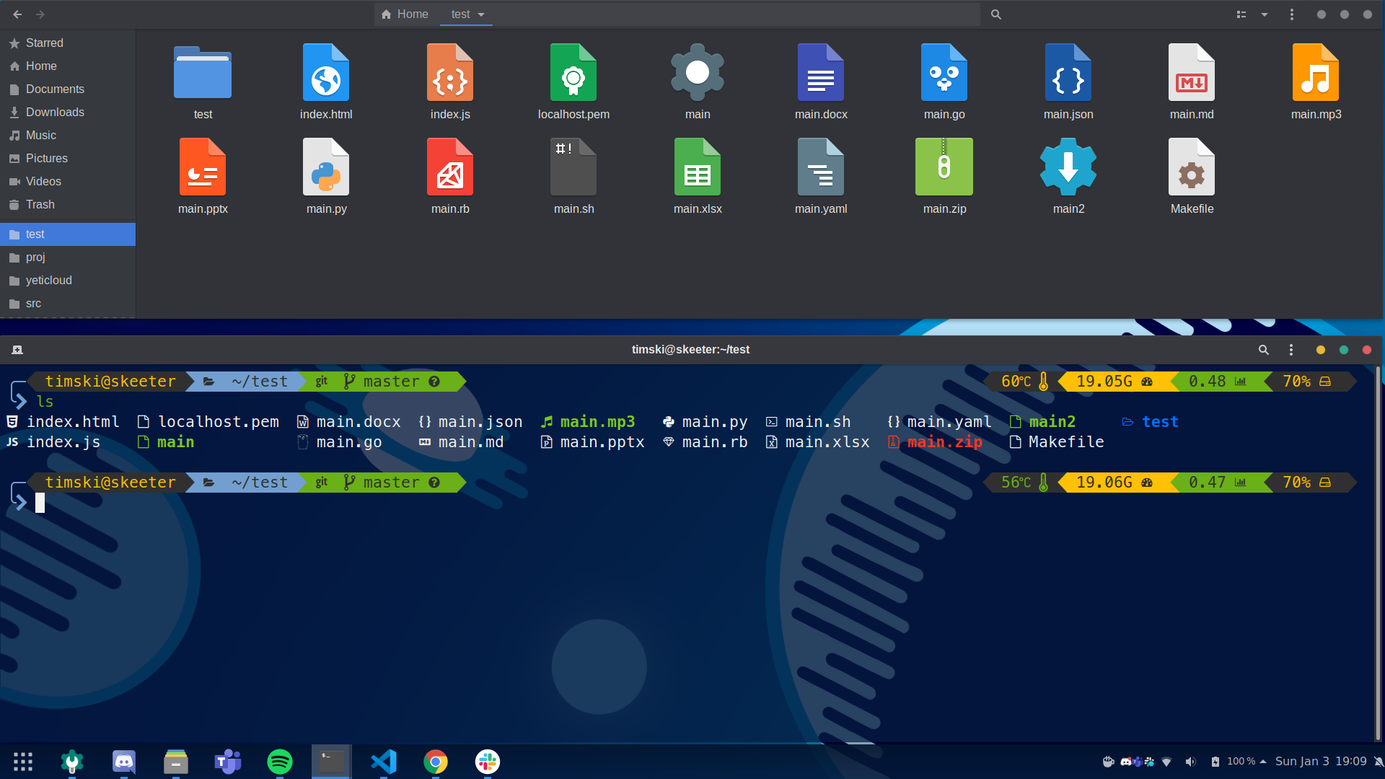Launch Visual Studio Code from taskbar
The image size is (1385, 779).
(x=384, y=762)
